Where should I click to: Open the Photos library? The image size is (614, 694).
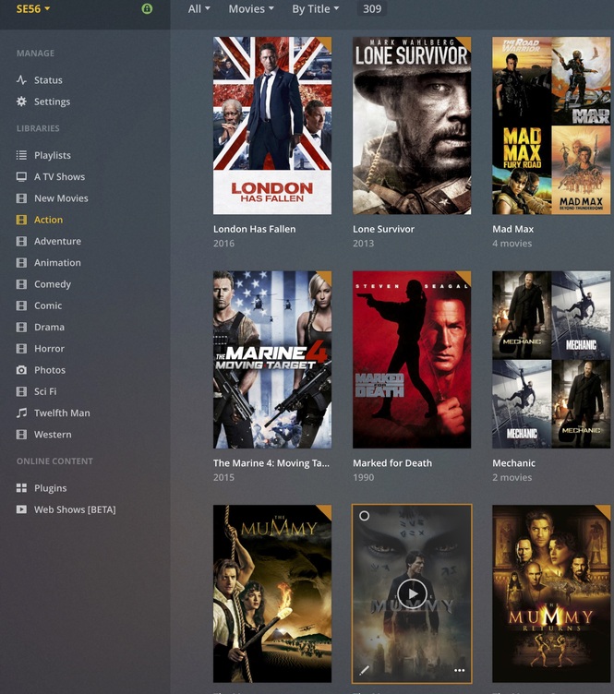pos(50,369)
